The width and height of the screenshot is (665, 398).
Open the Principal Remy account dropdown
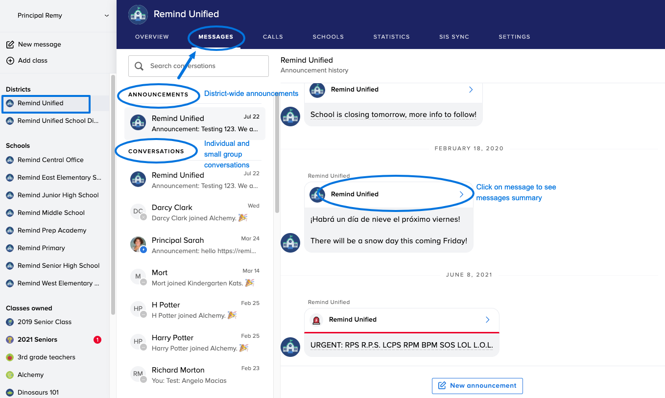click(106, 16)
